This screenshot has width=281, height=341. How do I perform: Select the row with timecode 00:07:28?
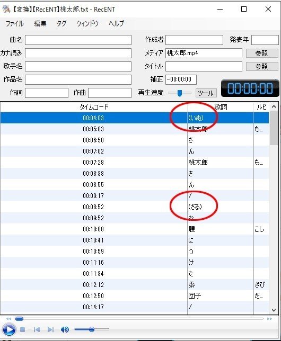pos(135,162)
